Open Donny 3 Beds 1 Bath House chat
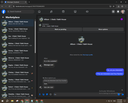The height and width of the screenshot is (103, 128). point(17,52)
